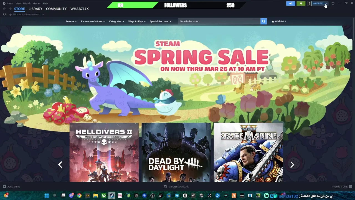The width and height of the screenshot is (355, 200).
Task: Expand the Browse dropdown
Action: [71, 21]
